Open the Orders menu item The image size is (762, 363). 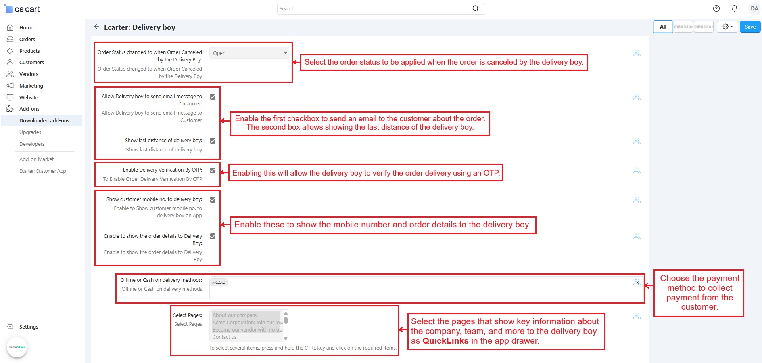(27, 39)
